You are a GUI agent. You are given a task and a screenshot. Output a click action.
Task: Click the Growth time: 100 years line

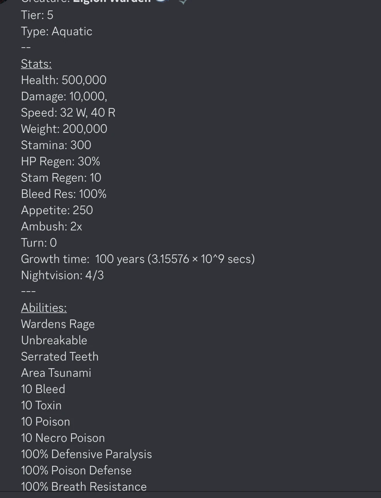[138, 259]
